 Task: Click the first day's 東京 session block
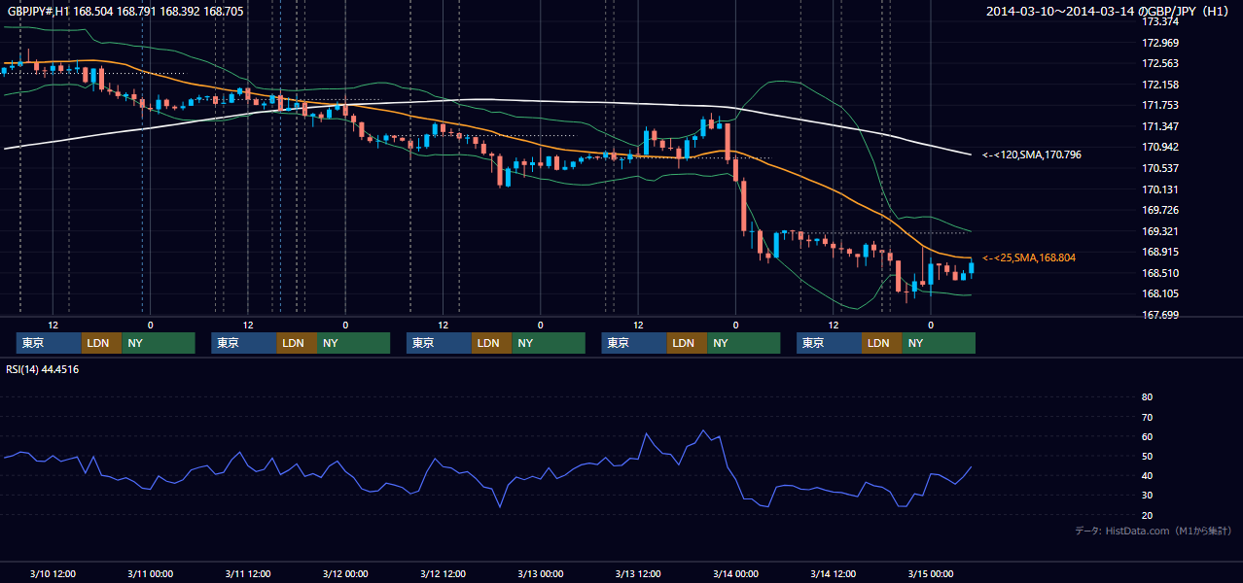[x=49, y=343]
